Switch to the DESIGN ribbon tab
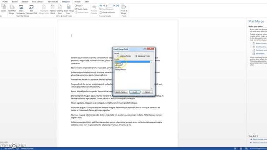Screen dimensions: 267x150 point(25,2)
